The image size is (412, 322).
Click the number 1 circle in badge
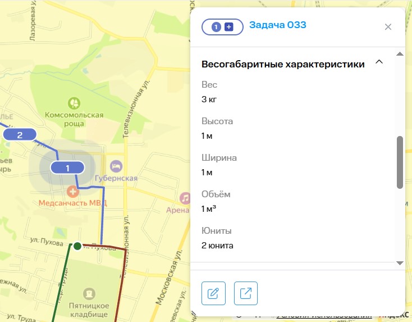coord(217,27)
